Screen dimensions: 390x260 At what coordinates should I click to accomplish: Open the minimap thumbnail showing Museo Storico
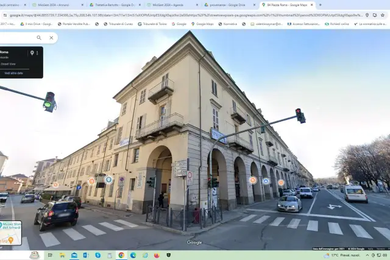click(x=11, y=233)
